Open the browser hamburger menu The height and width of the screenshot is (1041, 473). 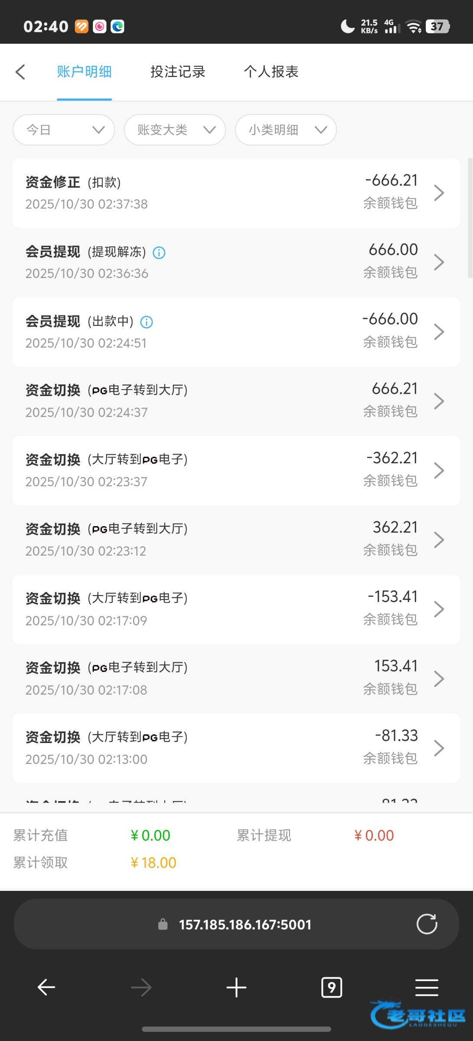(427, 988)
